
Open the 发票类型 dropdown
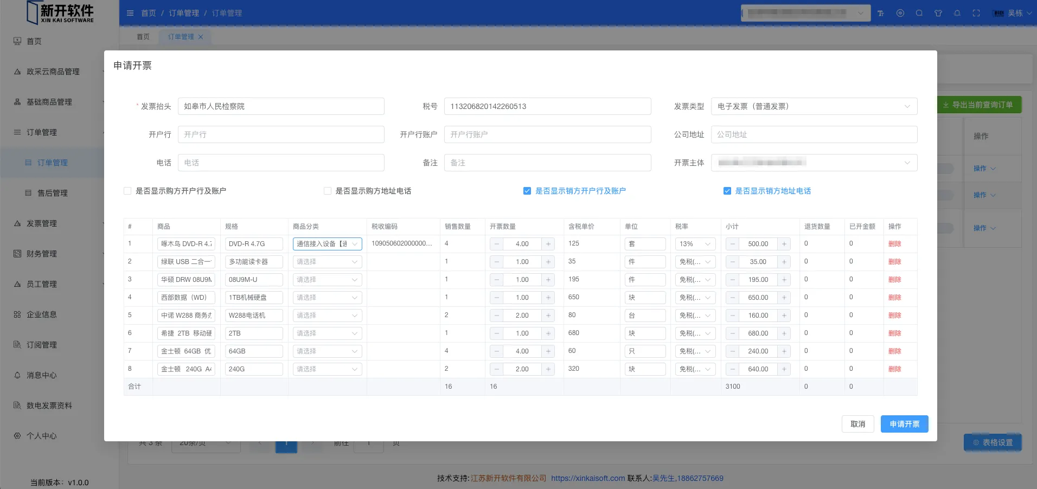point(814,106)
